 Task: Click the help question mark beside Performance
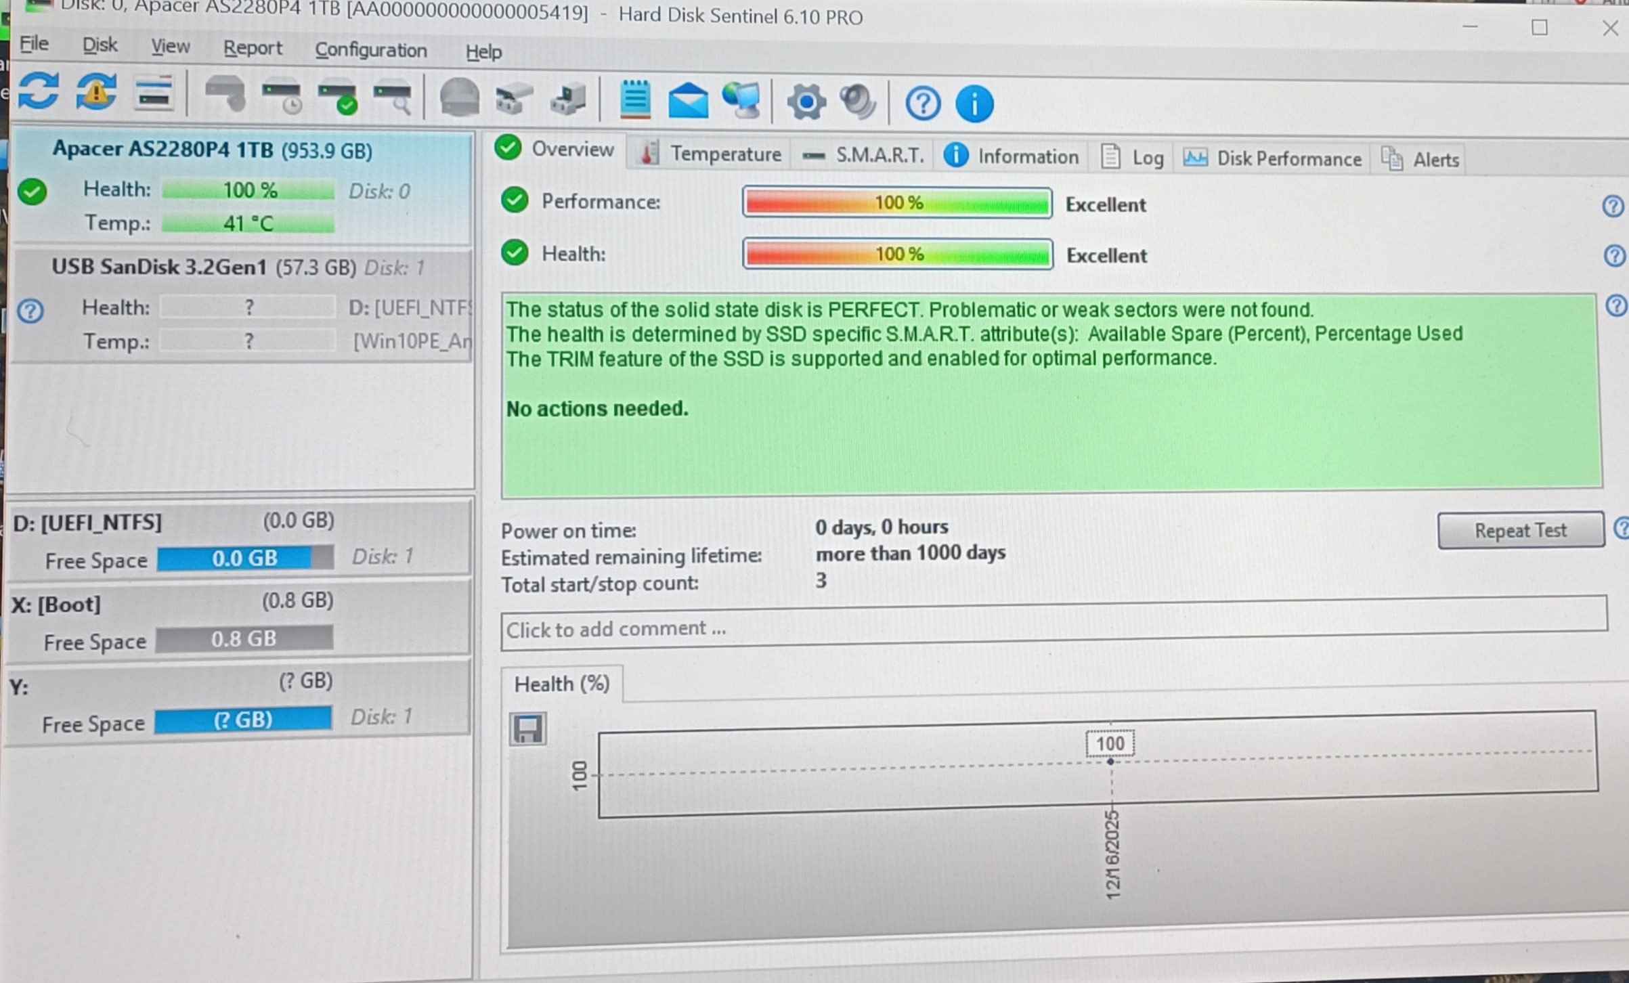tap(1613, 206)
